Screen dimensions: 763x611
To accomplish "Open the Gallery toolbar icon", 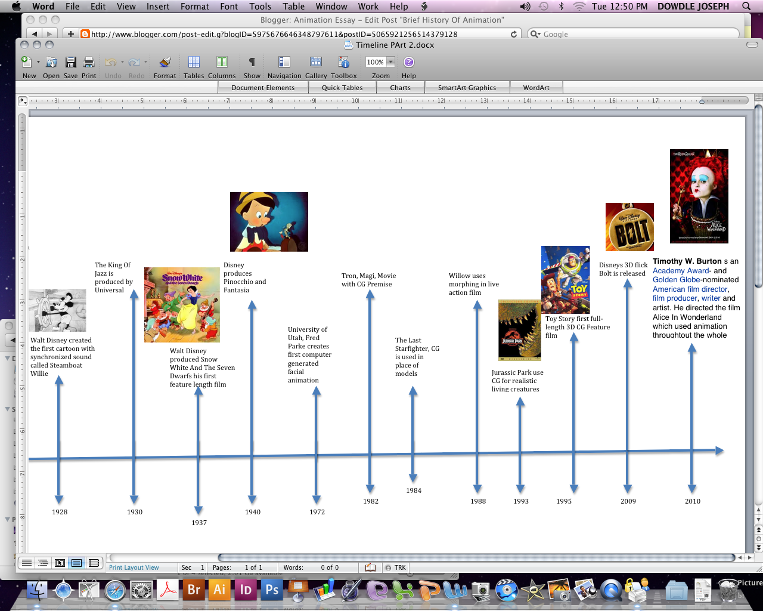I will pos(316,61).
